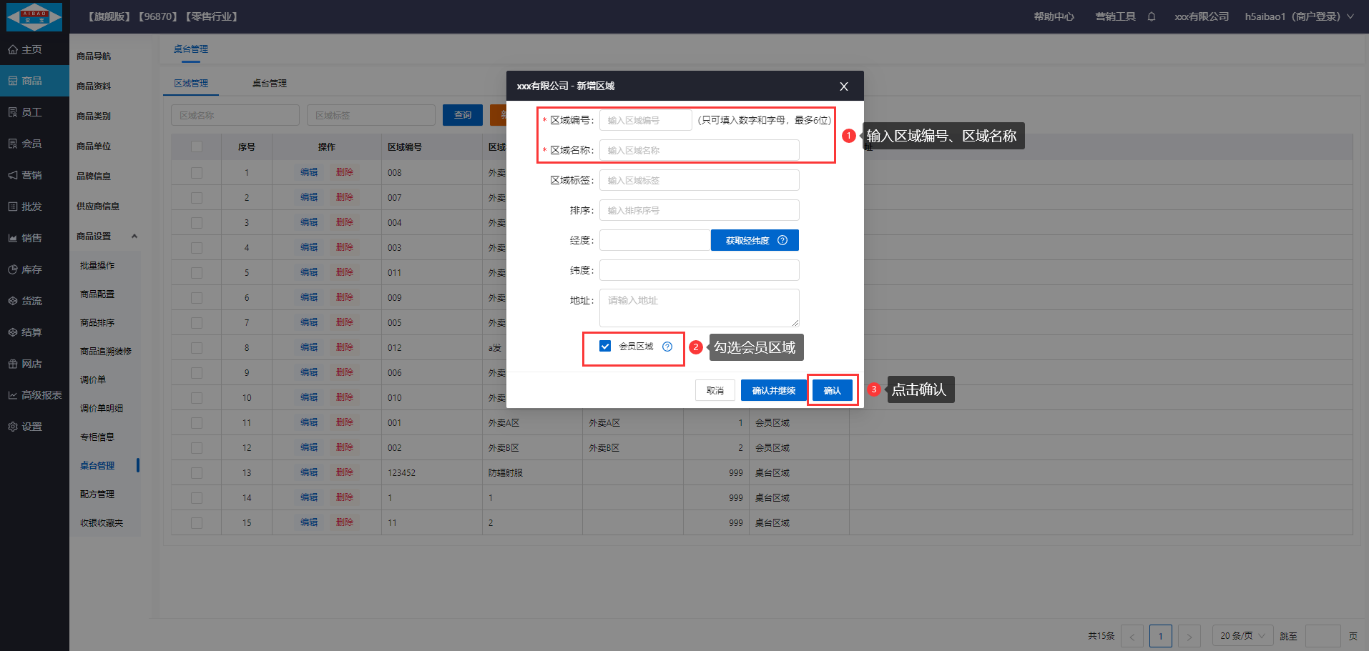The height and width of the screenshot is (651, 1369).
Task: Click the AIBAO logo in top-left corner
Action: (34, 16)
